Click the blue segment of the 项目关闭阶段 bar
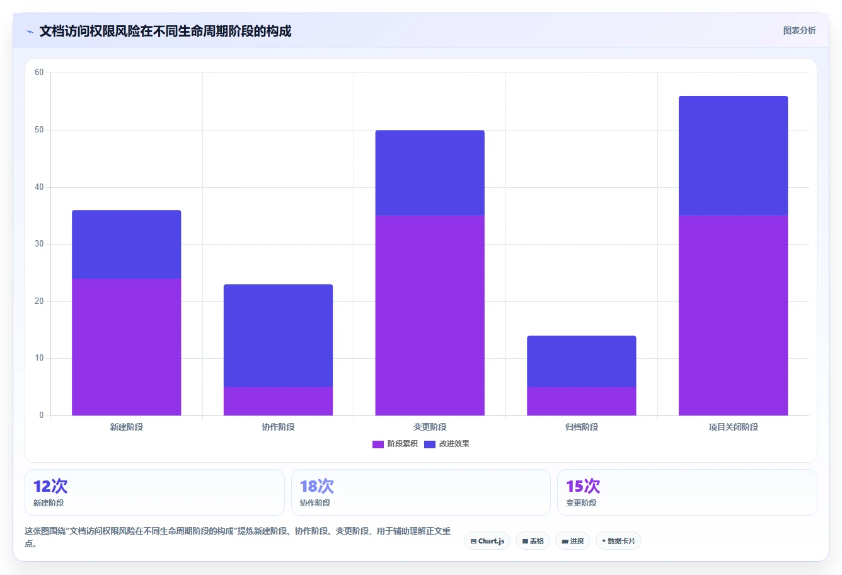Viewport: 842px width, 575px height. pyautogui.click(x=733, y=156)
